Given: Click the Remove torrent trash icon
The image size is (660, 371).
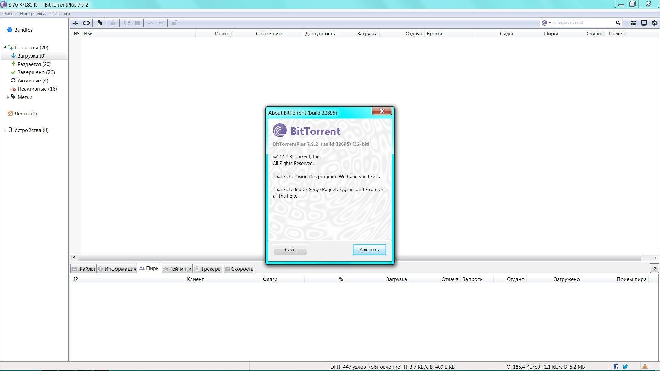Looking at the screenshot, I should (113, 23).
